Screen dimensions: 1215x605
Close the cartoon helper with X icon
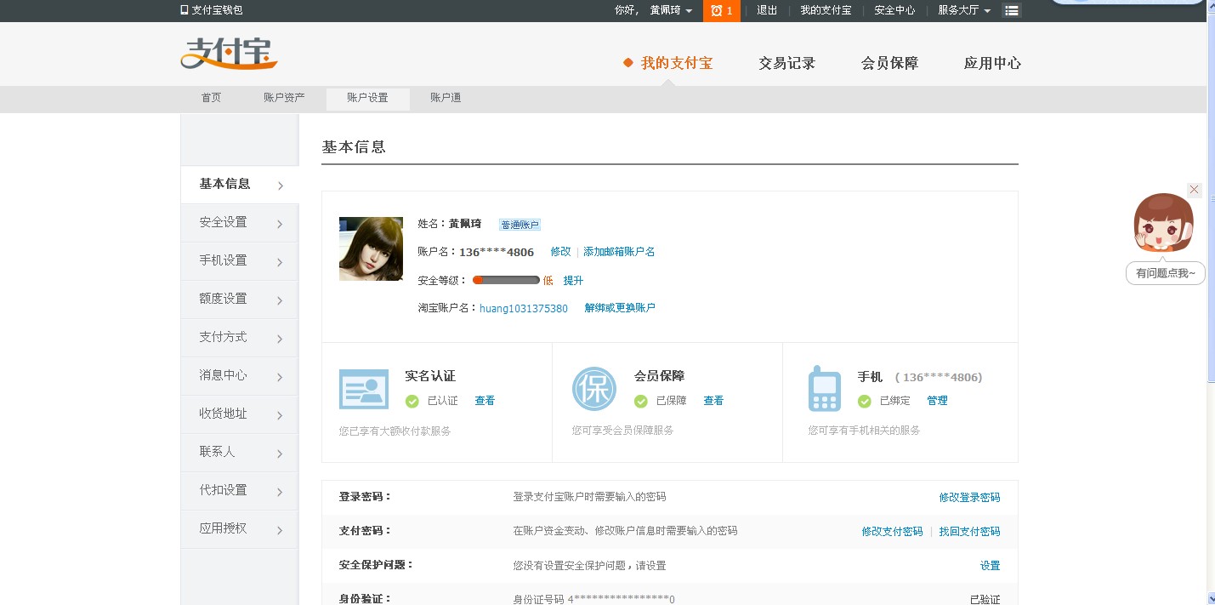pos(1195,190)
